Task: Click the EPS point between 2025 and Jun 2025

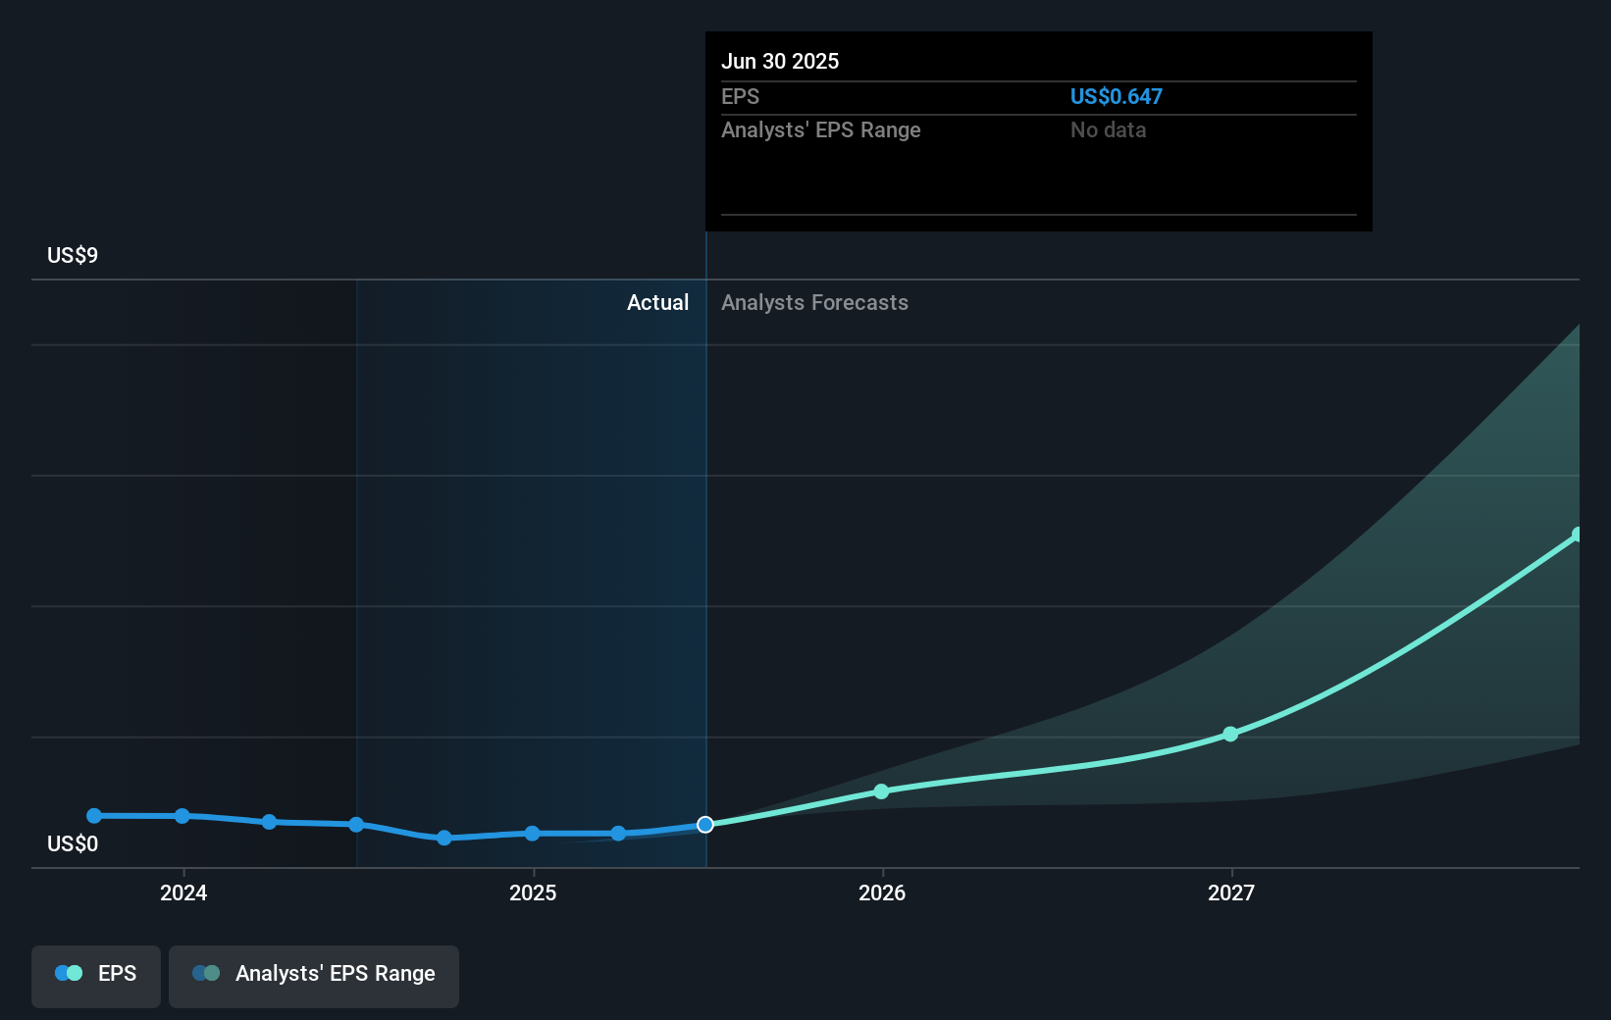Action: point(618,834)
